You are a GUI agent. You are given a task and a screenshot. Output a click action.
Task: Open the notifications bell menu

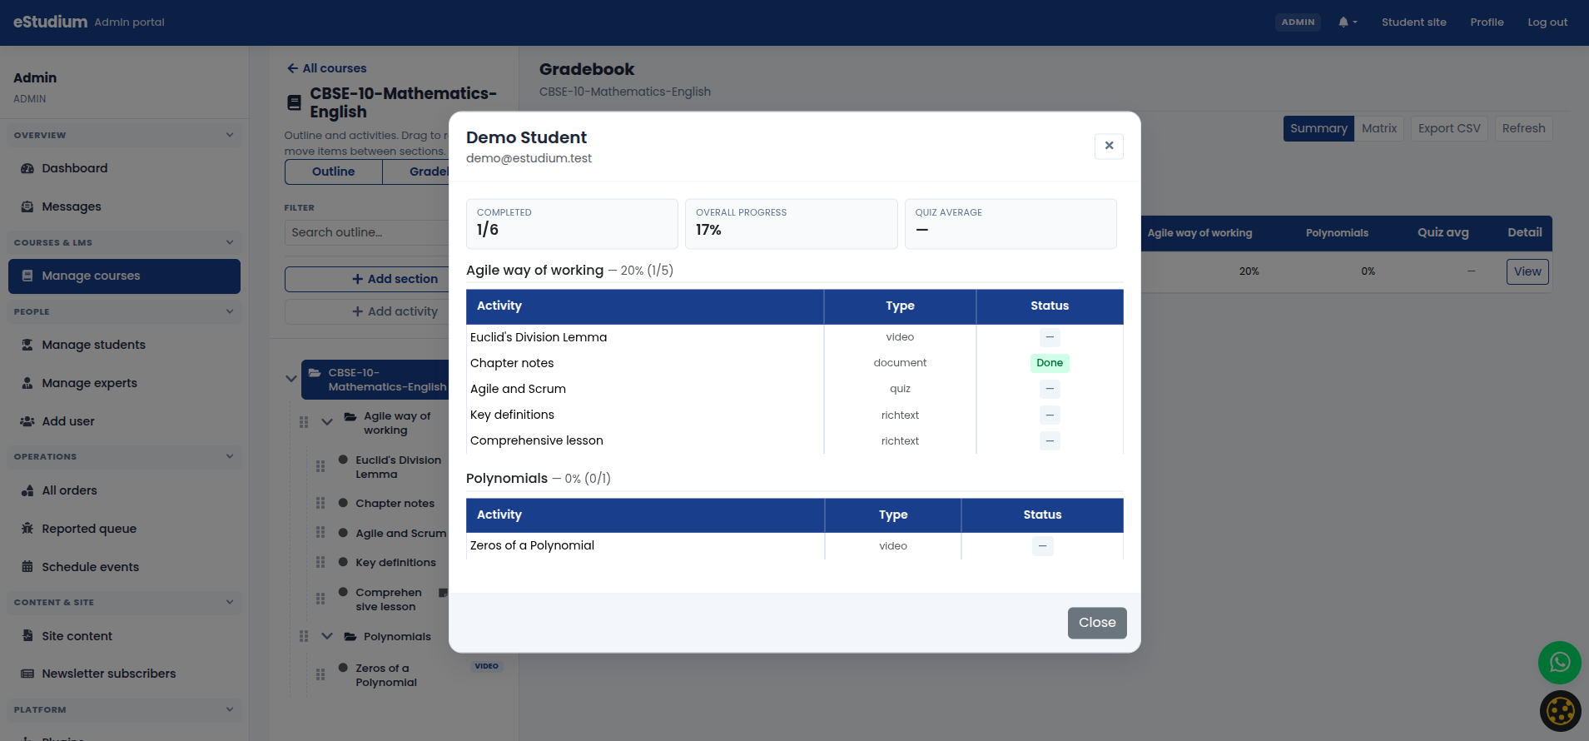point(1348,22)
